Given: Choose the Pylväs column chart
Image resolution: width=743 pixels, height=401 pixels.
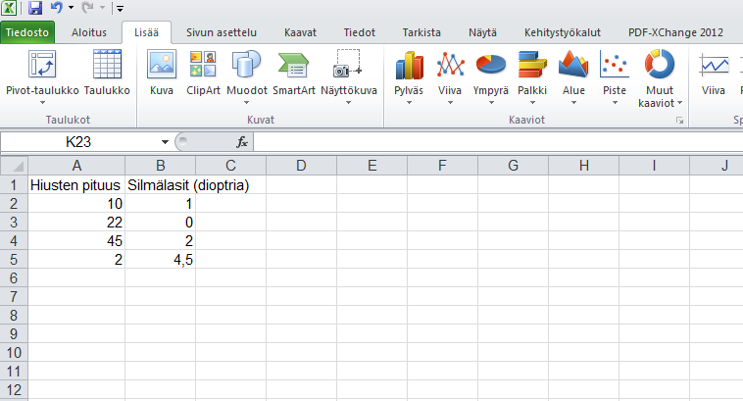Looking at the screenshot, I should (x=408, y=75).
